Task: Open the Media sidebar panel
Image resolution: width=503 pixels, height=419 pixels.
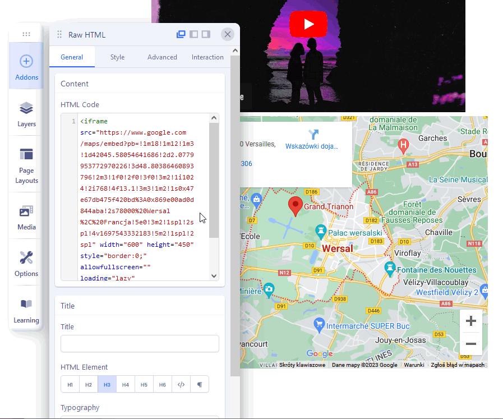Action: click(x=26, y=216)
